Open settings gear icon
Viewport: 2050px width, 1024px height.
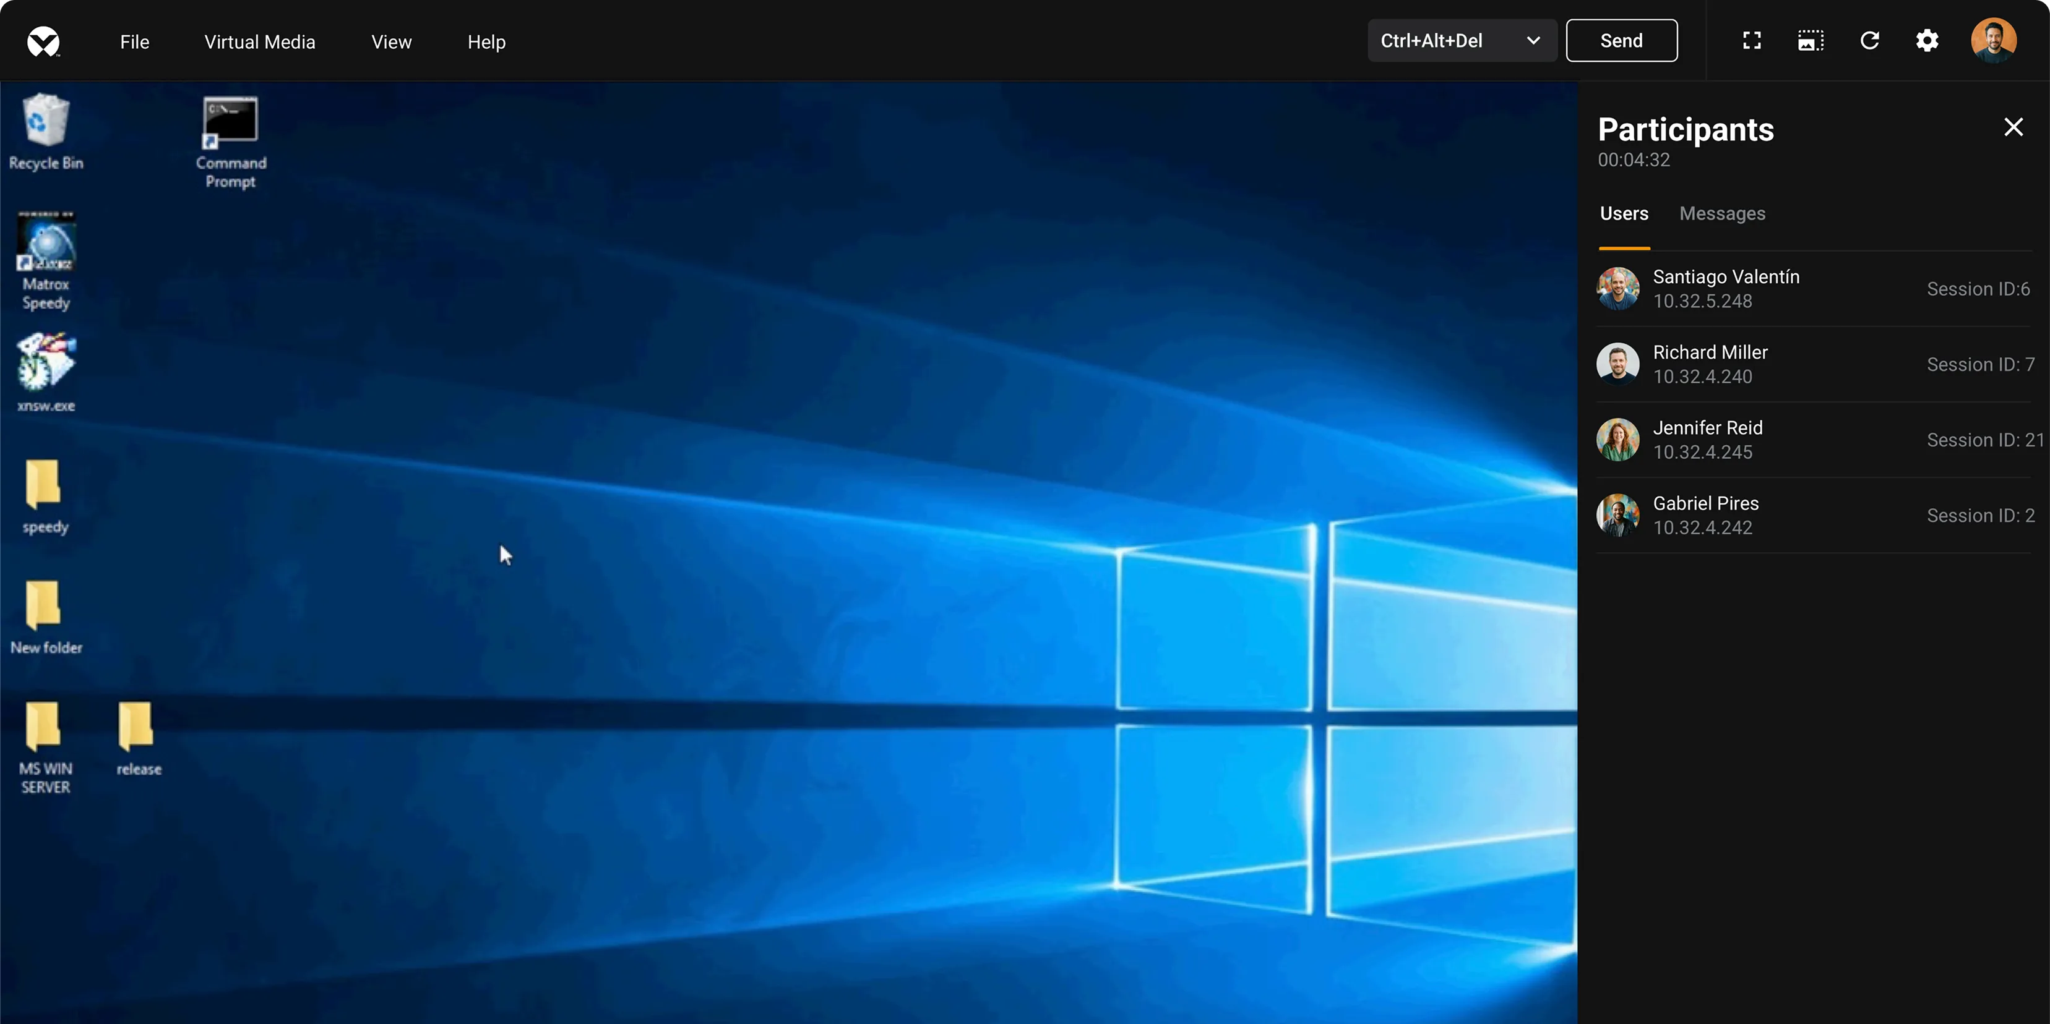(1927, 41)
